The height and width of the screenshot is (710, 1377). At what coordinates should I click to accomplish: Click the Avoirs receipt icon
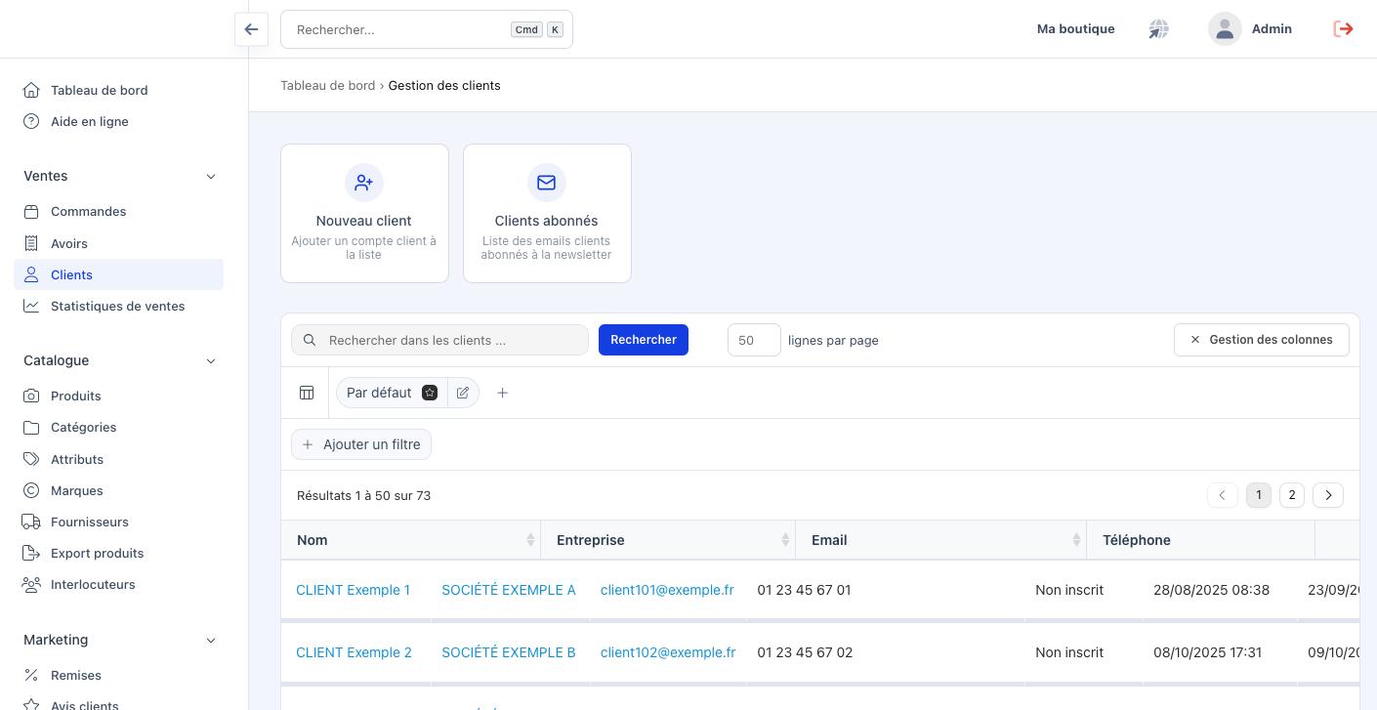point(31,243)
